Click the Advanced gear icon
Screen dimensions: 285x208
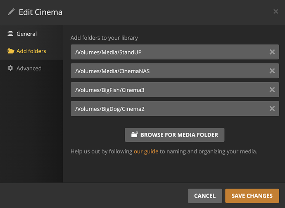point(10,68)
